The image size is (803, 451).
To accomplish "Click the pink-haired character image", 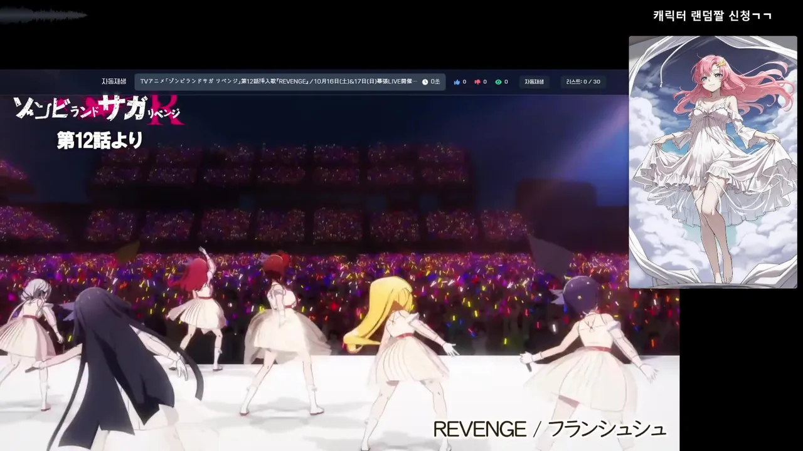I will point(713,162).
